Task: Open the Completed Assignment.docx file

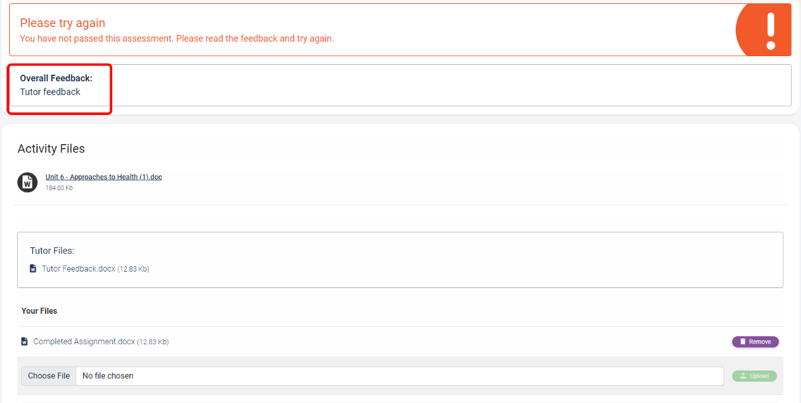Action: (x=84, y=342)
